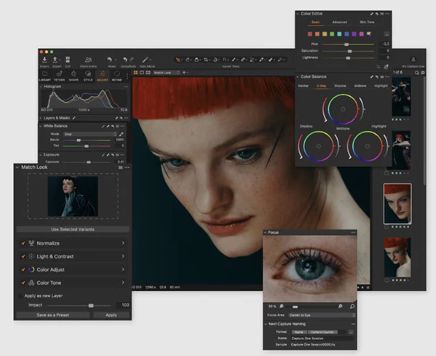Screen dimensions: 436x356
Task: Select the Pan hand cursor tool
Action: pos(187,60)
